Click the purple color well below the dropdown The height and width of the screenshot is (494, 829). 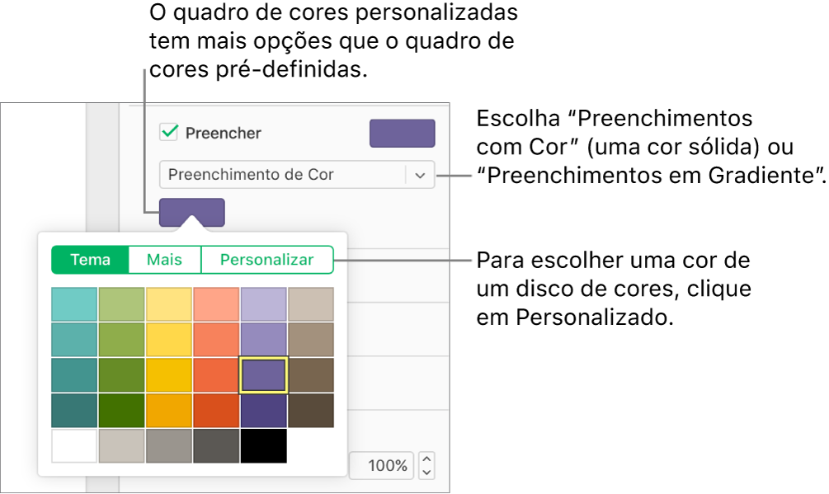tap(192, 213)
